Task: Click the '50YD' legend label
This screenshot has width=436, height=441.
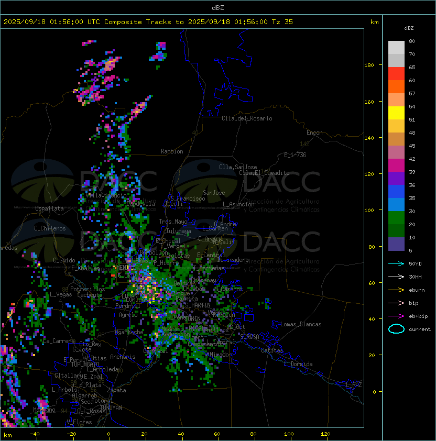Action: click(x=415, y=263)
